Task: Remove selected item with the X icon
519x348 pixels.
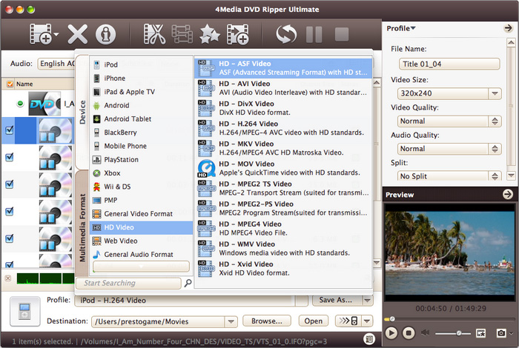Action: pyautogui.click(x=78, y=34)
